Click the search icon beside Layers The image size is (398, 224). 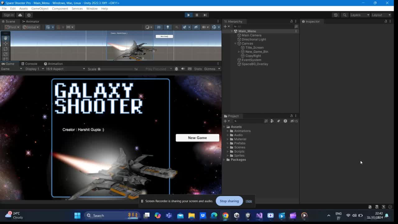(x=345, y=15)
